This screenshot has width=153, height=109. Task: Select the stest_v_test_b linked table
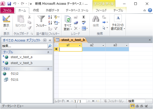(27, 63)
